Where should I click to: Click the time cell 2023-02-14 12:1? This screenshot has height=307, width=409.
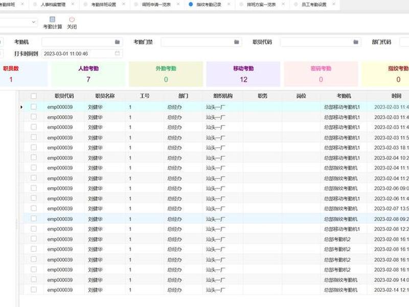point(392,290)
